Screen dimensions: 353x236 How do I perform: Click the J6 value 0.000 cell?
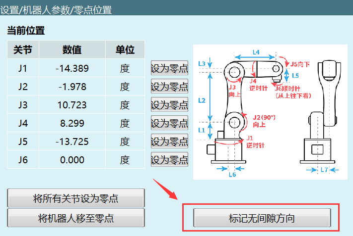[72, 160]
